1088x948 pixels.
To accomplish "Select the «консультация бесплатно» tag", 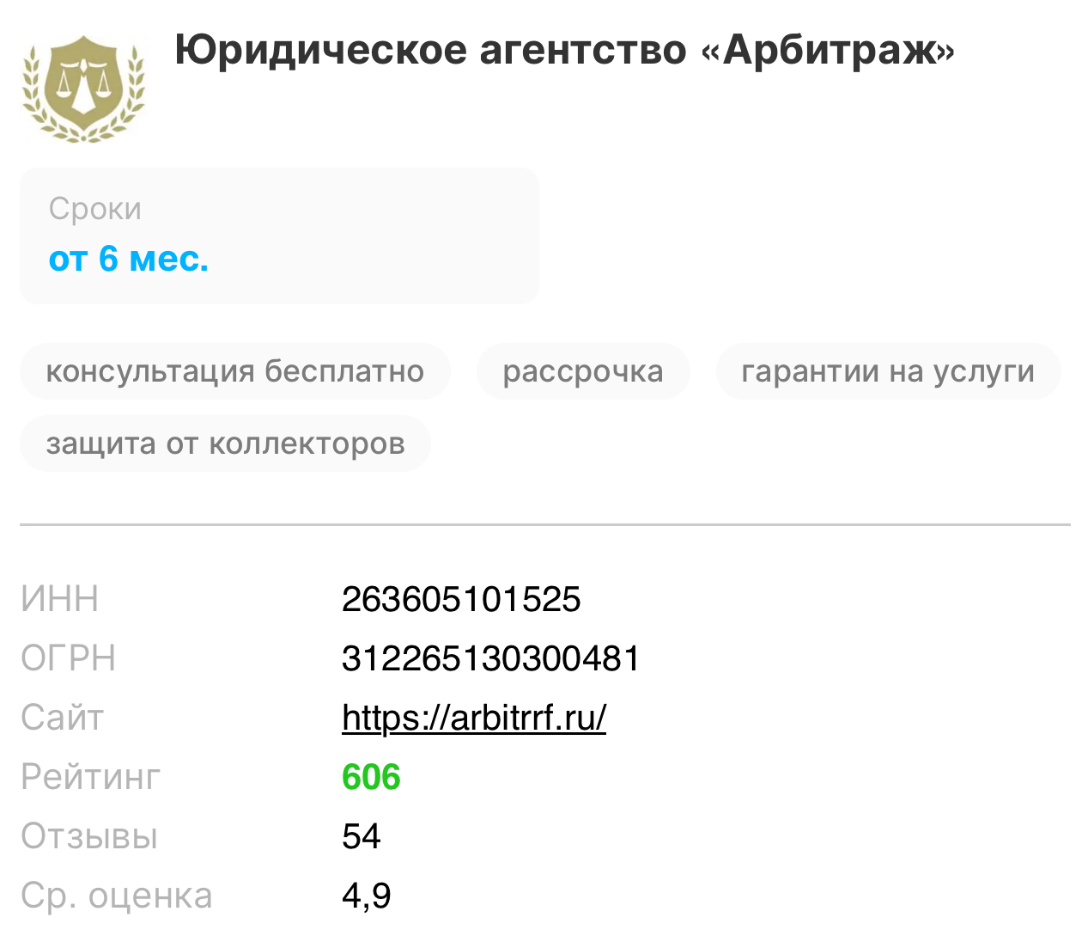I will click(x=234, y=371).
